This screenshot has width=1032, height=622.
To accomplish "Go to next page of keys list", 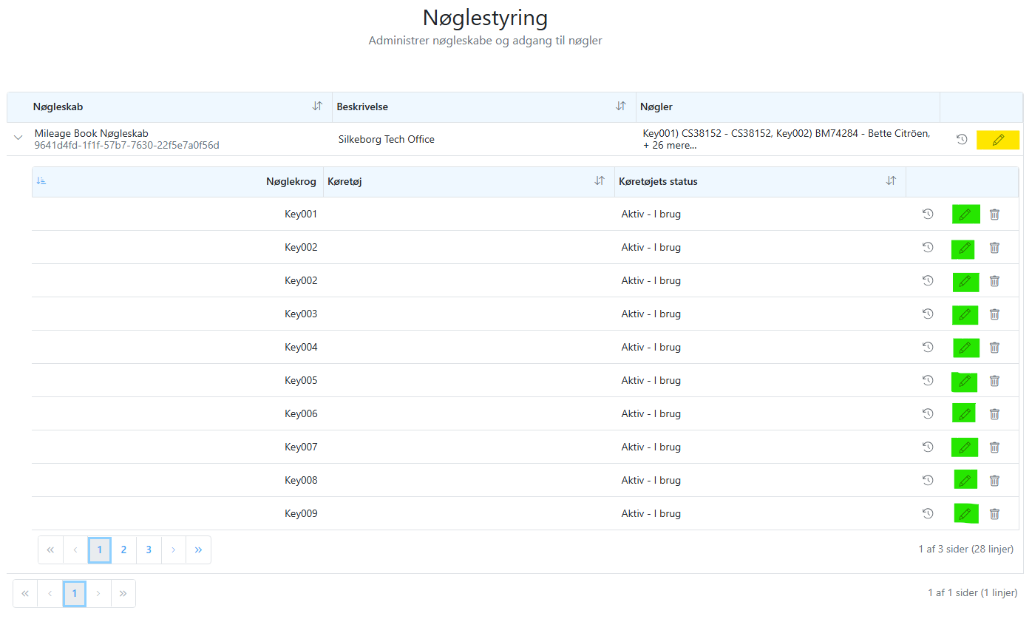I will tap(173, 550).
